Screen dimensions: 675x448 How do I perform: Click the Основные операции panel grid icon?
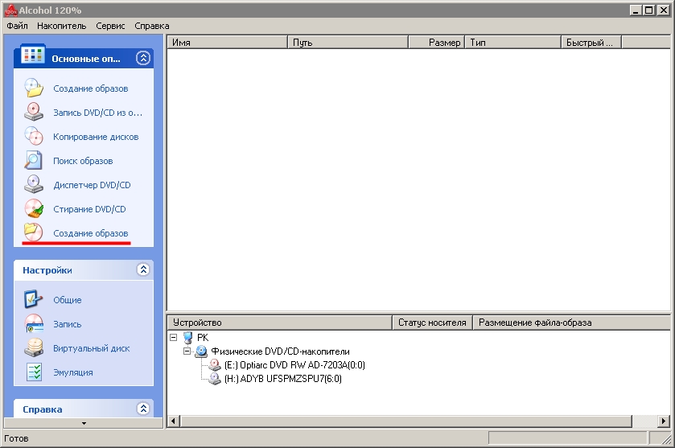(x=33, y=55)
